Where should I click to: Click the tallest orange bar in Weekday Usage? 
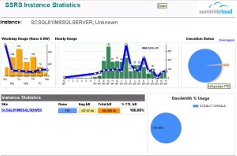(19, 62)
